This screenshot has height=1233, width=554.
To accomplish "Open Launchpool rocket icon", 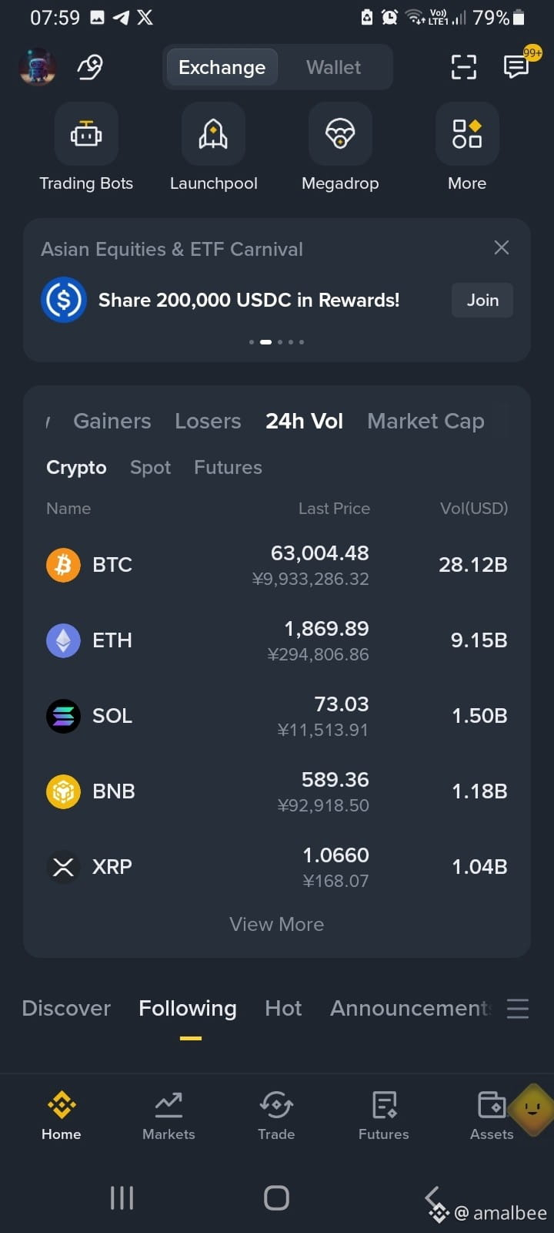I will coord(213,134).
